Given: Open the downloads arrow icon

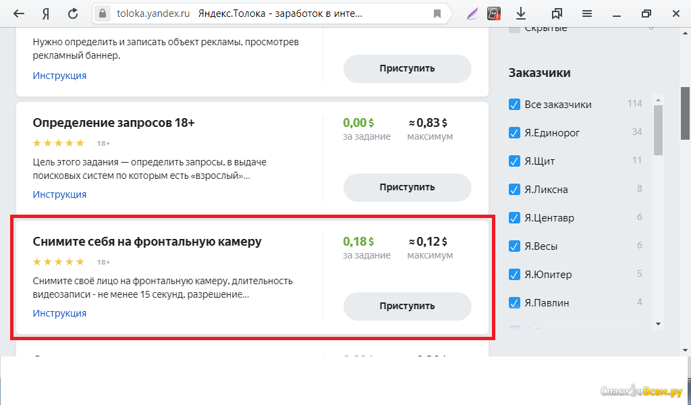Looking at the screenshot, I should pyautogui.click(x=521, y=14).
